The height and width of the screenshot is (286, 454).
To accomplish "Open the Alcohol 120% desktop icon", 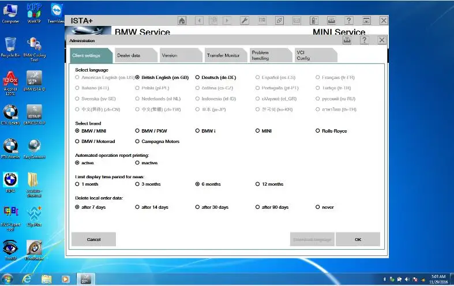I will (10, 84).
